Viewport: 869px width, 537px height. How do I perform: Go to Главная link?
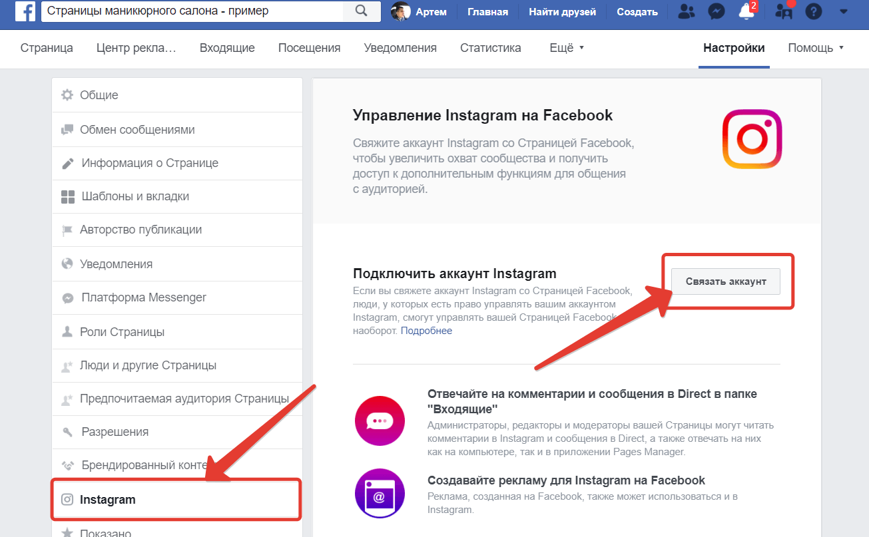click(487, 11)
